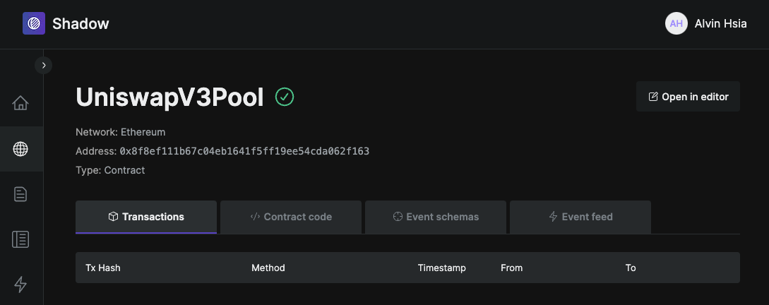
Task: Switch to the Transactions tab
Action: tap(146, 217)
